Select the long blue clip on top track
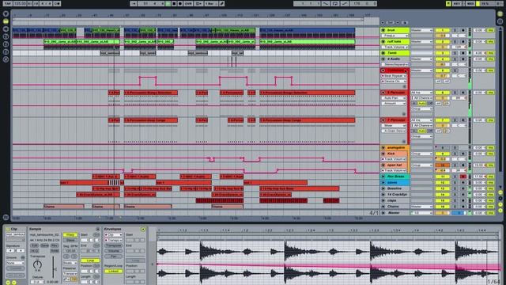Viewport: 506px width, 285px height. (x=308, y=30)
